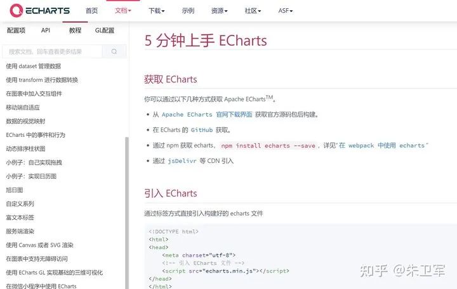Follow the GitHub link

click(x=202, y=130)
